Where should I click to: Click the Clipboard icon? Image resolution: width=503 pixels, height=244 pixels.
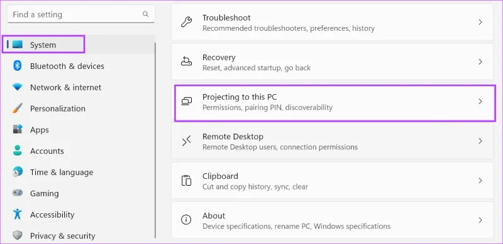tap(186, 181)
